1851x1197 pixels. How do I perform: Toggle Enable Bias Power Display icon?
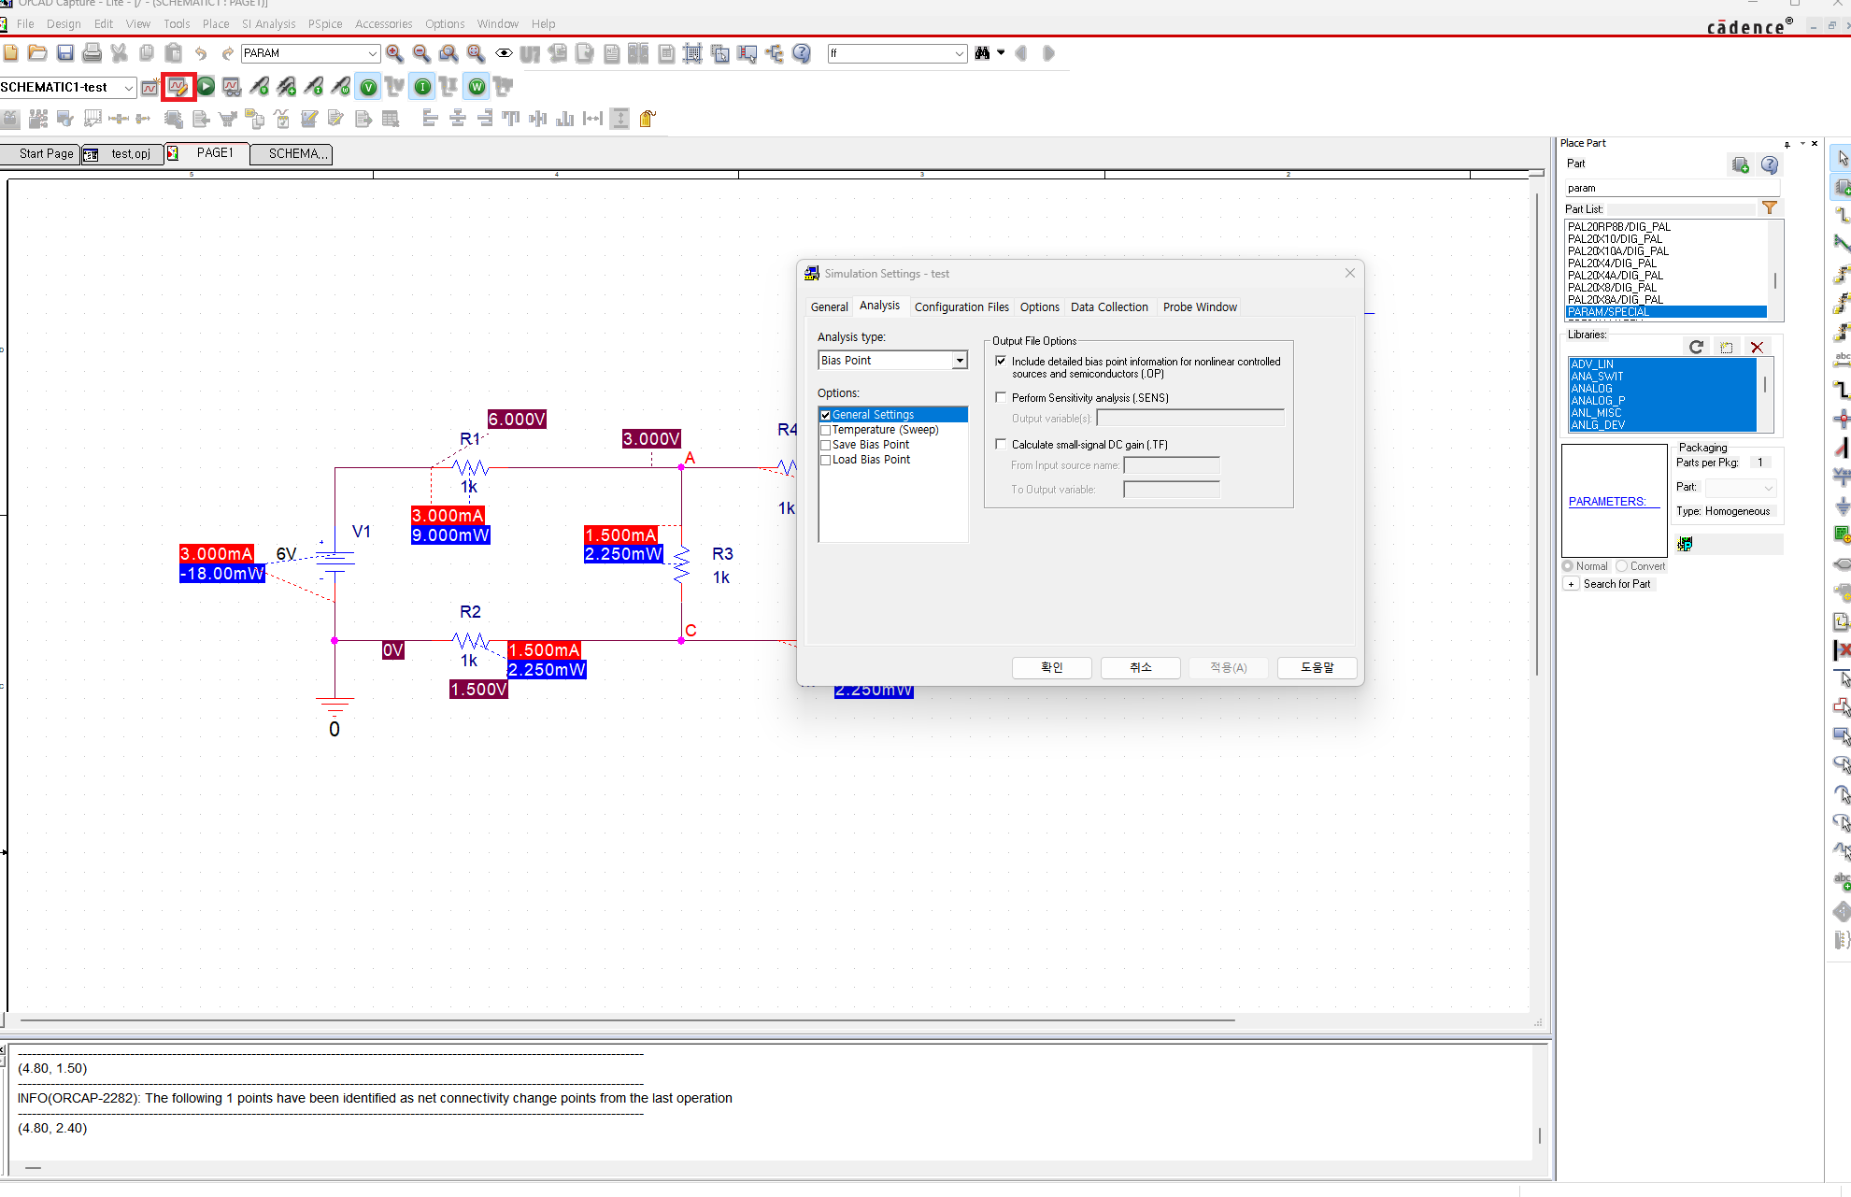477,87
